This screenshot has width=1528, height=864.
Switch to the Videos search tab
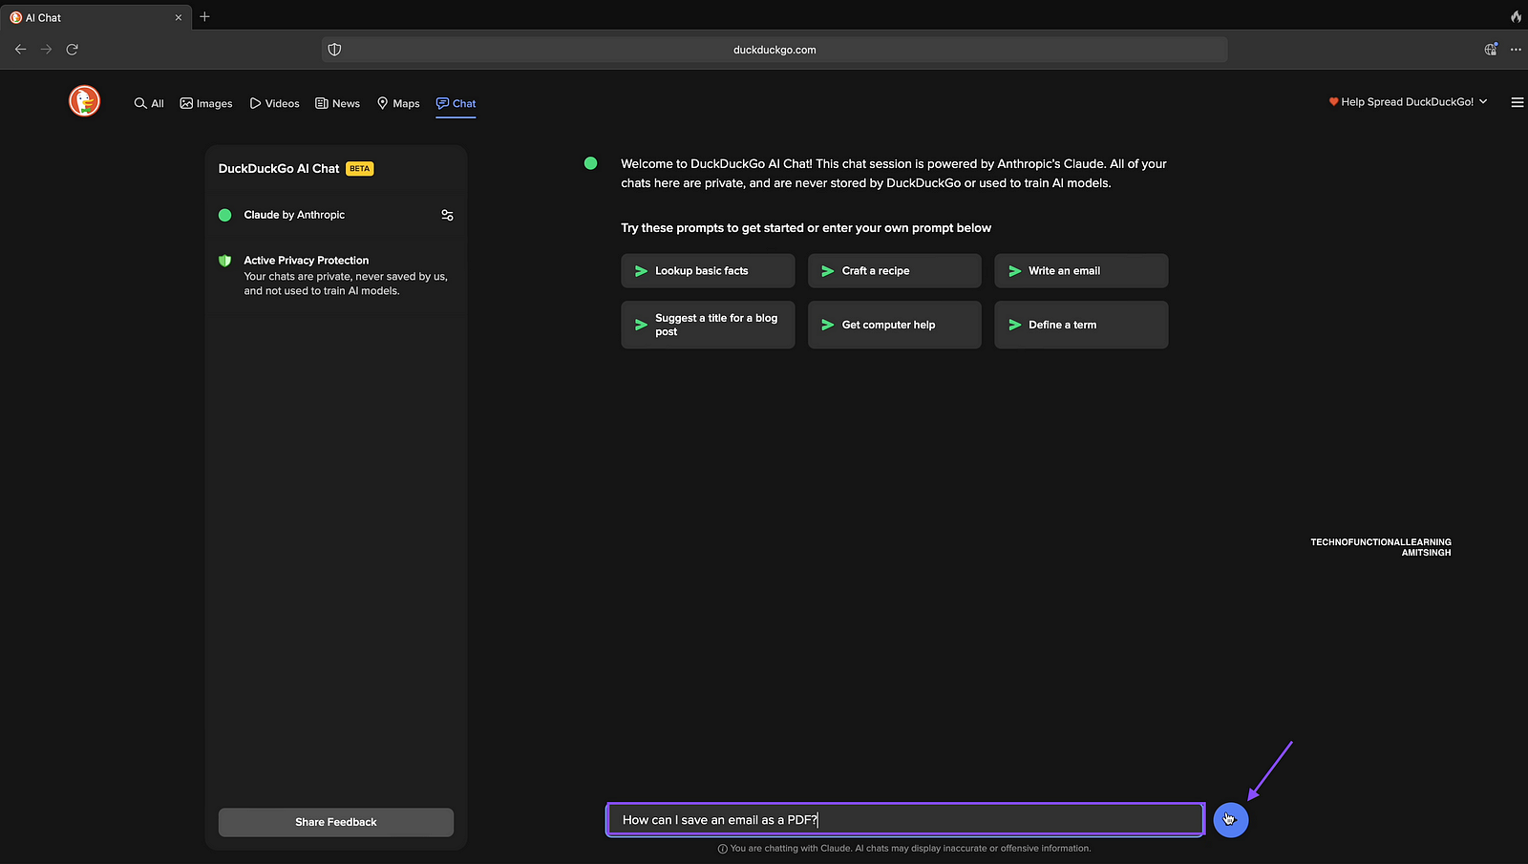[275, 103]
